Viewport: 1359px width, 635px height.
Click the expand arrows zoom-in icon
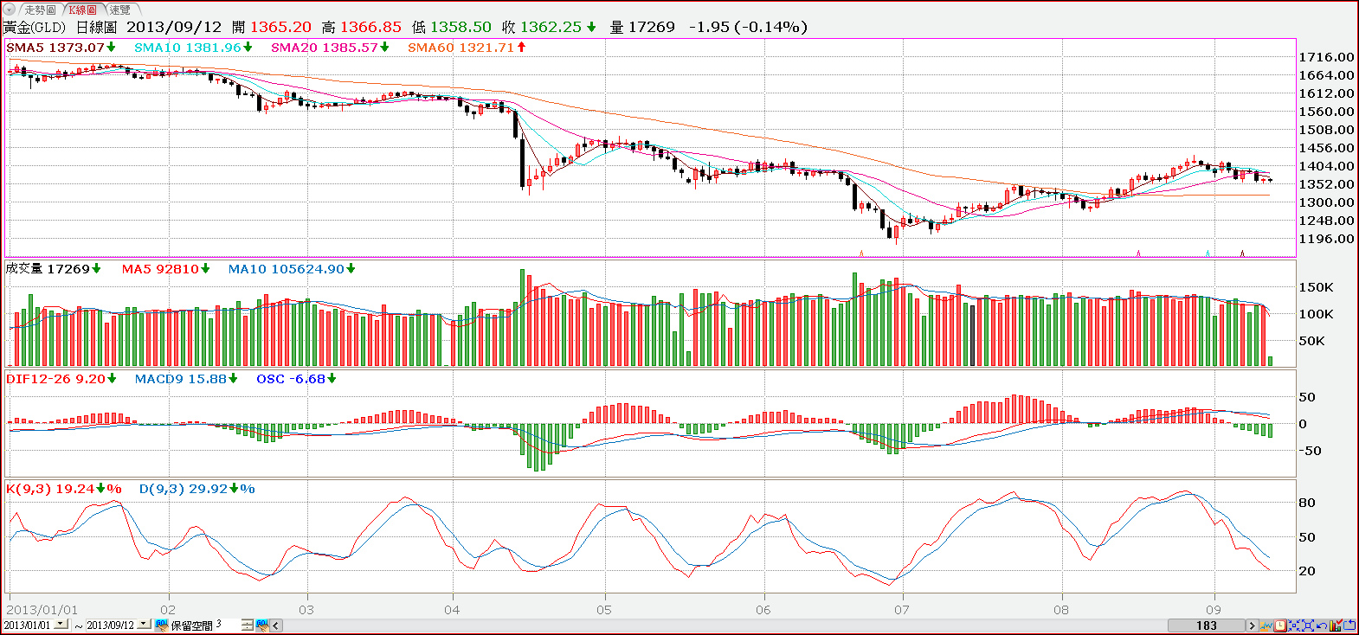pyautogui.click(x=1308, y=625)
